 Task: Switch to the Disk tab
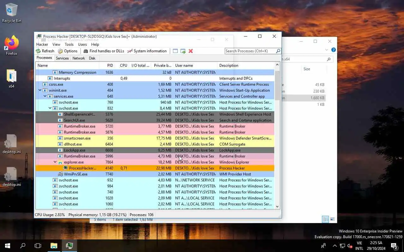point(92,58)
